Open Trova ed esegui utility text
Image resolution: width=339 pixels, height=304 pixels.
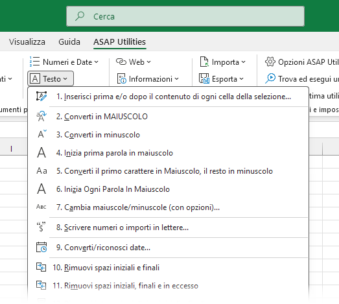[309, 79]
